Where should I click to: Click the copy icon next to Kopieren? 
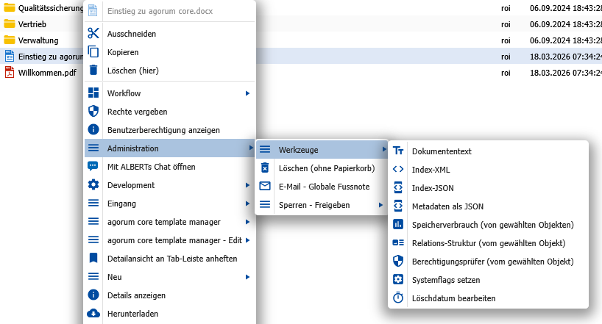(x=93, y=52)
